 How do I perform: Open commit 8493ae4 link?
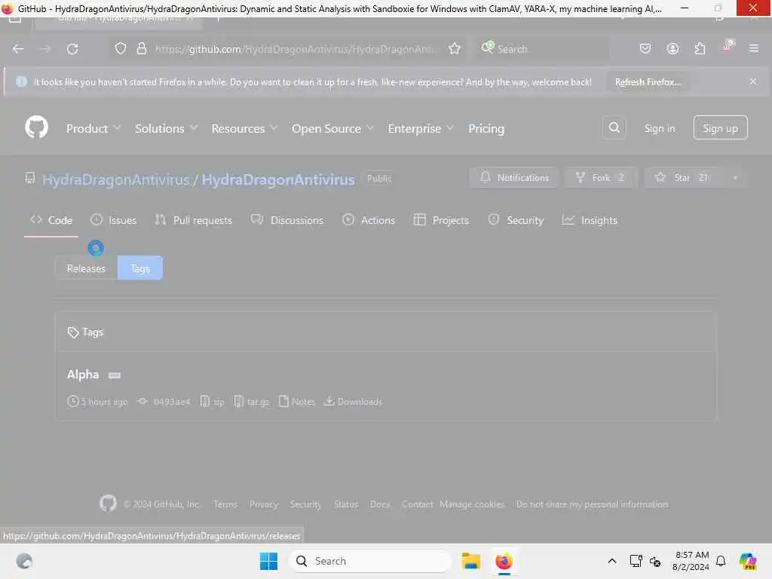(x=165, y=402)
